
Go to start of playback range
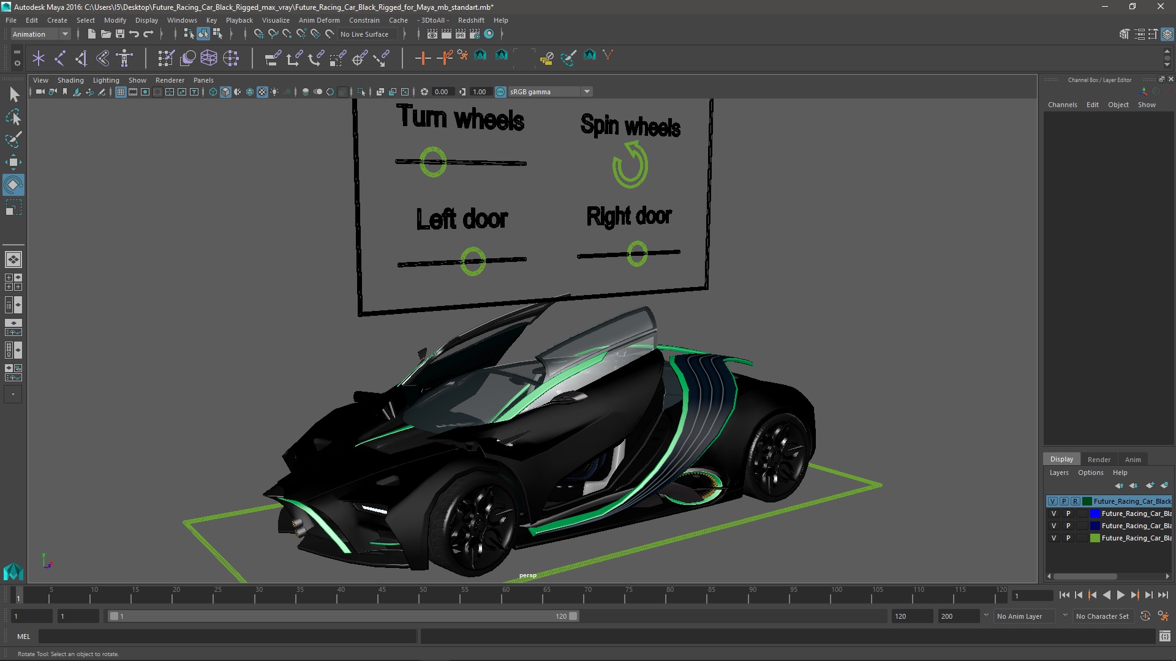1064,595
